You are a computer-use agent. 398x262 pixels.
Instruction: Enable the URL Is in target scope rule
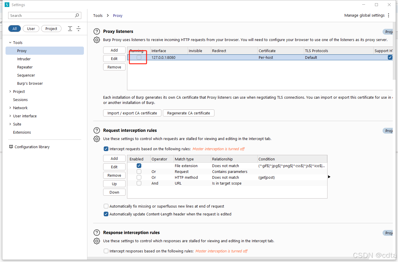pyautogui.click(x=139, y=183)
